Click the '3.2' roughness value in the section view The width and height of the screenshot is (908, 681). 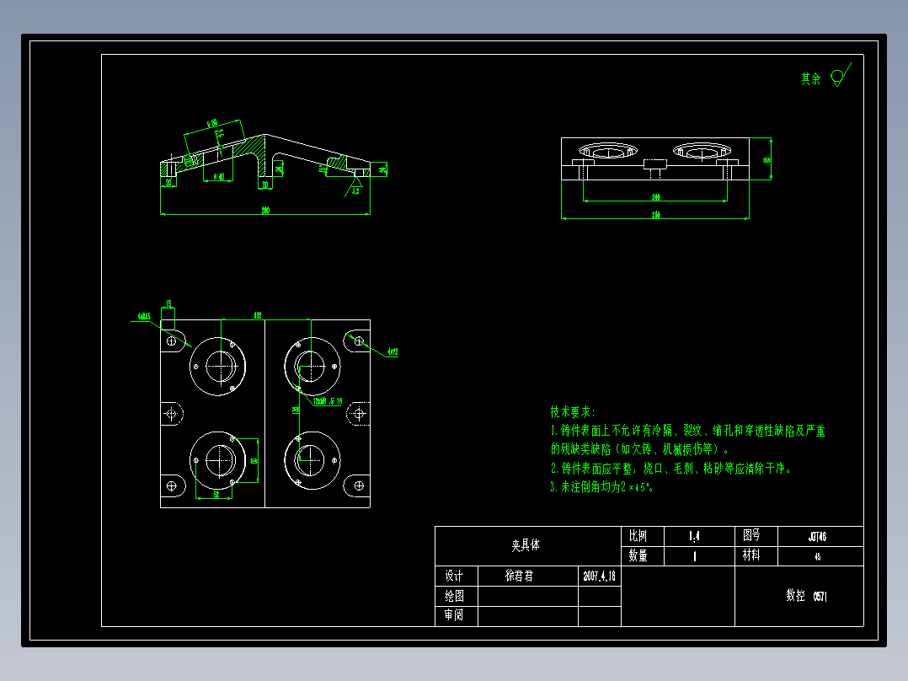(355, 190)
